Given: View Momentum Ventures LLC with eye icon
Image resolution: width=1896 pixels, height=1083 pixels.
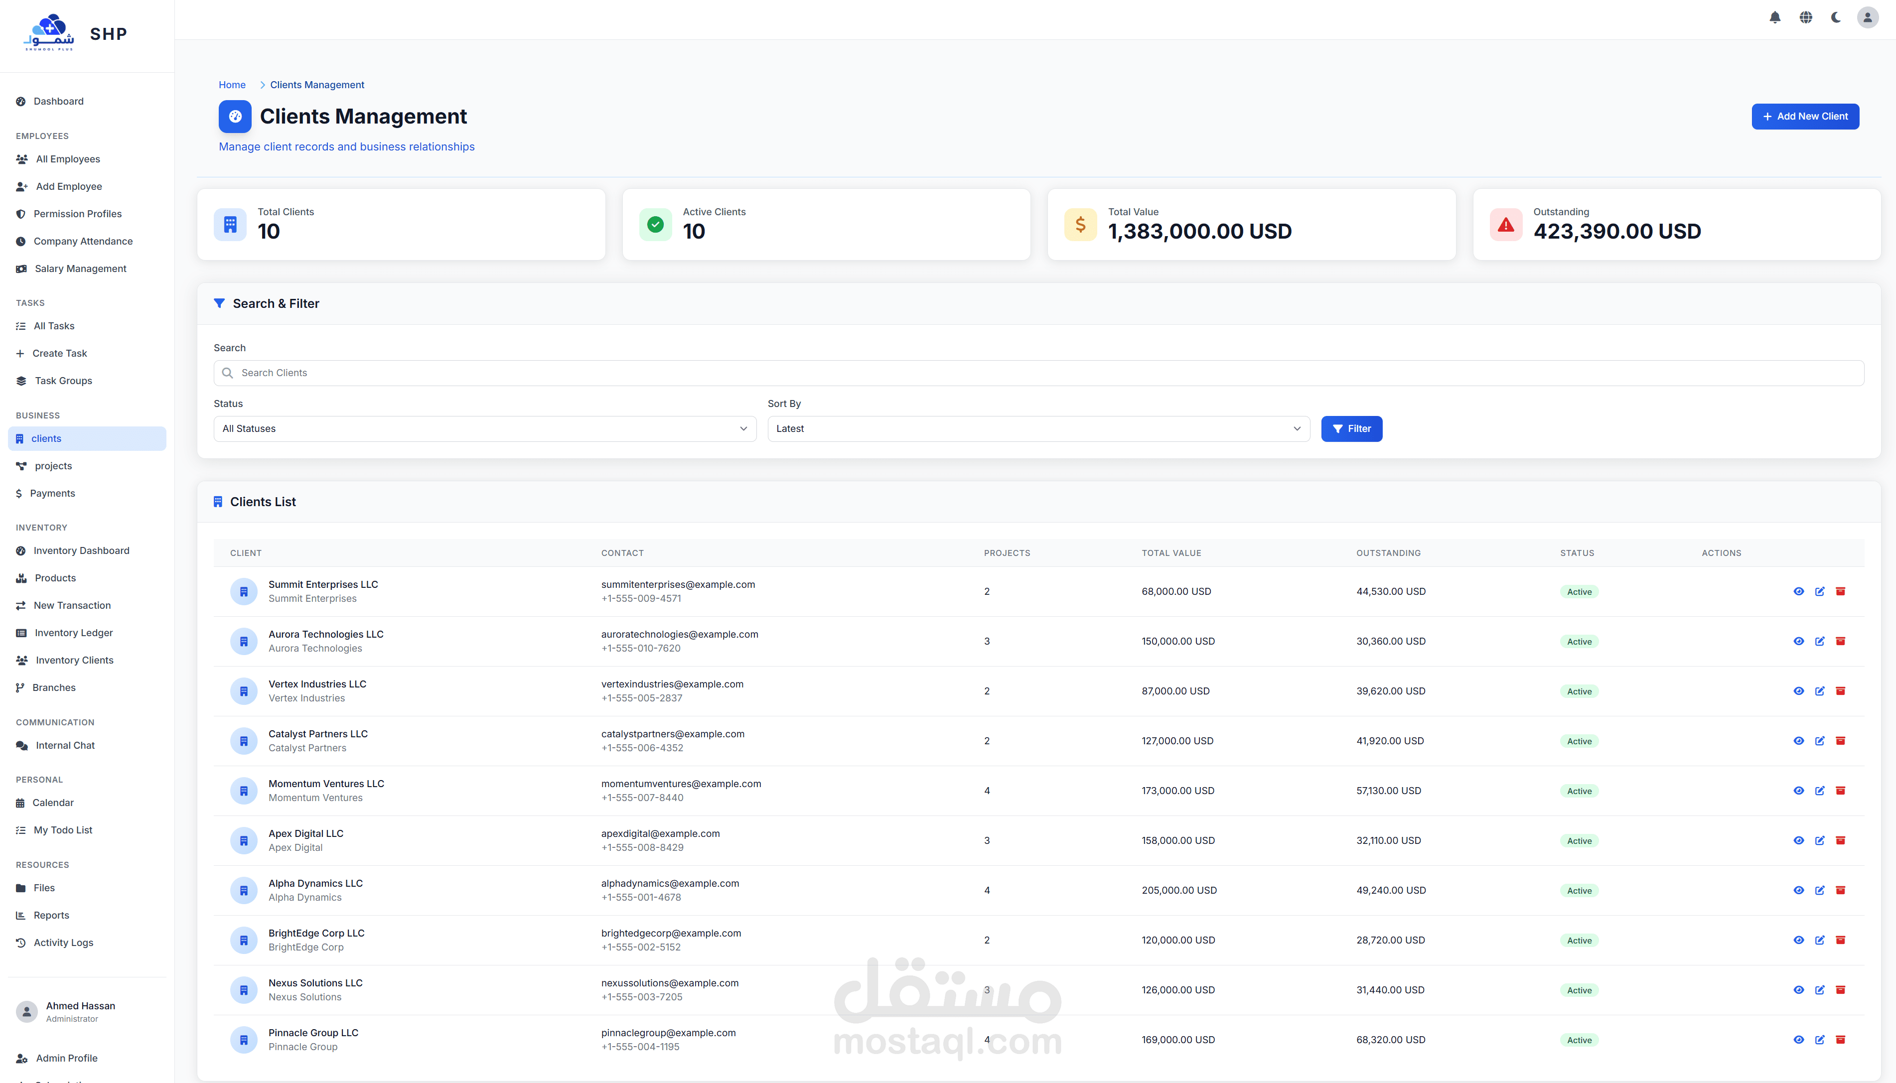Looking at the screenshot, I should pos(1798,791).
